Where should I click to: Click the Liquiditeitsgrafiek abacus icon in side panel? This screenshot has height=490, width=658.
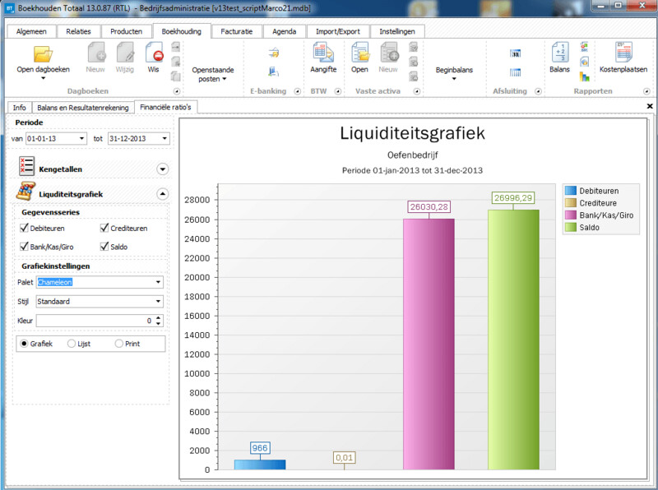[x=26, y=192]
